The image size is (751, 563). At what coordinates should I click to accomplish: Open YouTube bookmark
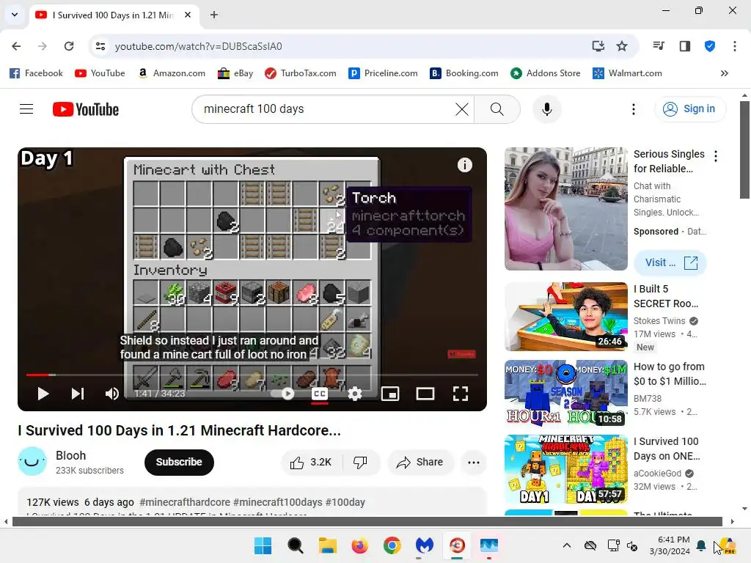100,73
